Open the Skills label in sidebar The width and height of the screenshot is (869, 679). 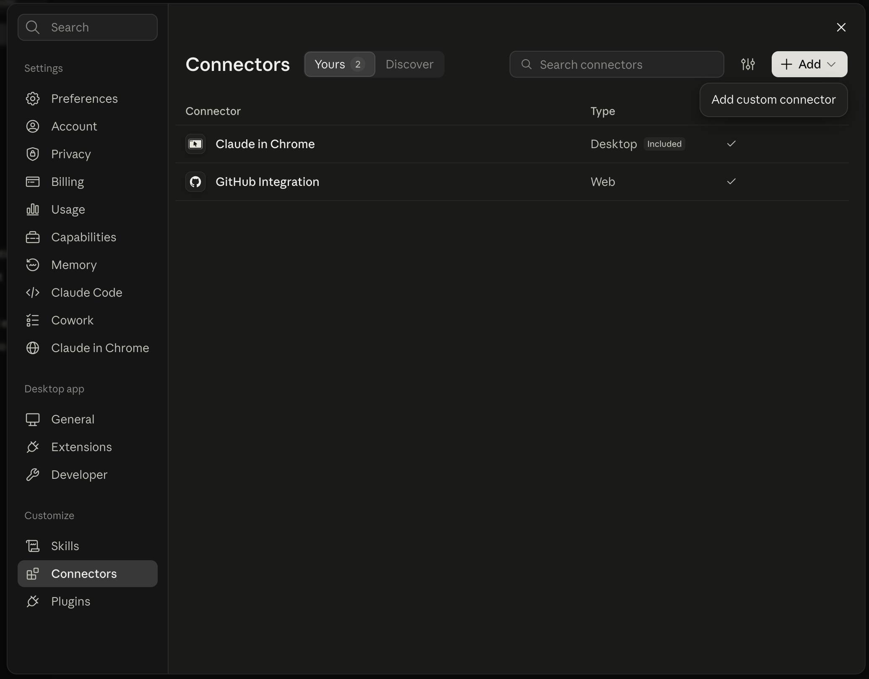pos(65,546)
